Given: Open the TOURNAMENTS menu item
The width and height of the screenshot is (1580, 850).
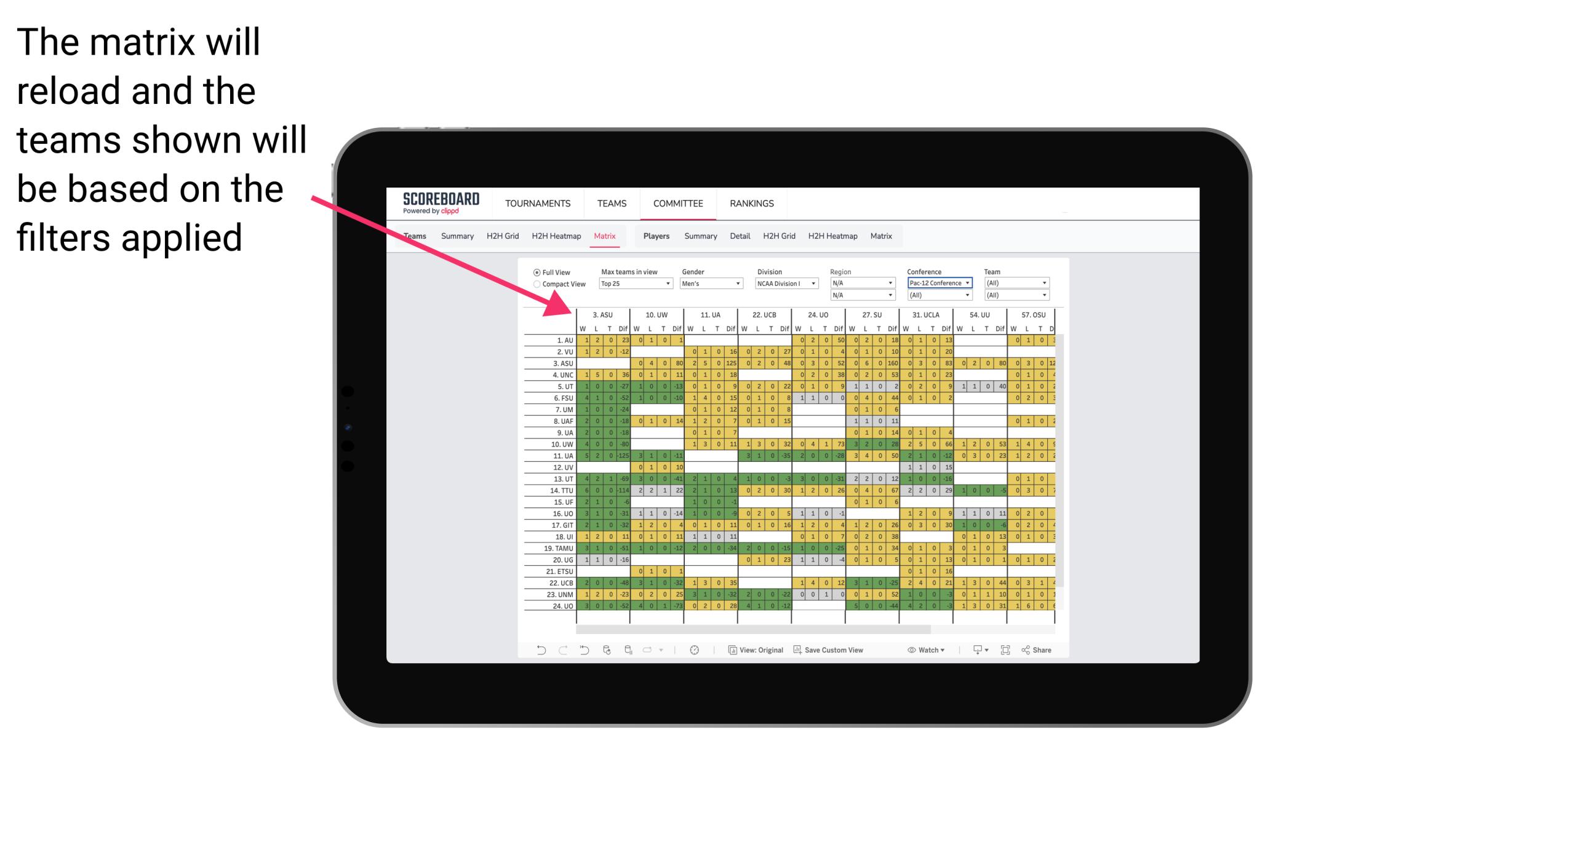Looking at the screenshot, I should pyautogui.click(x=537, y=203).
